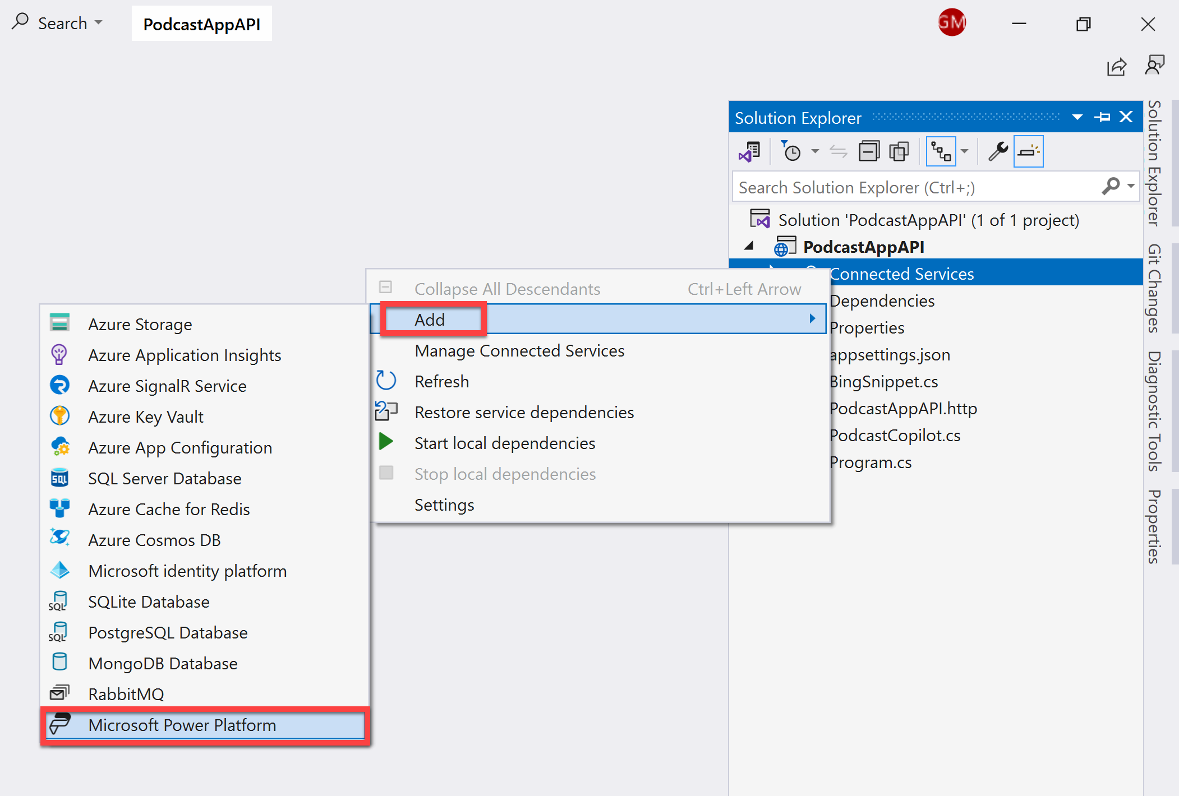Screen dimensions: 1179x796
Task: Click the RabbitMQ icon
Action: click(x=59, y=693)
